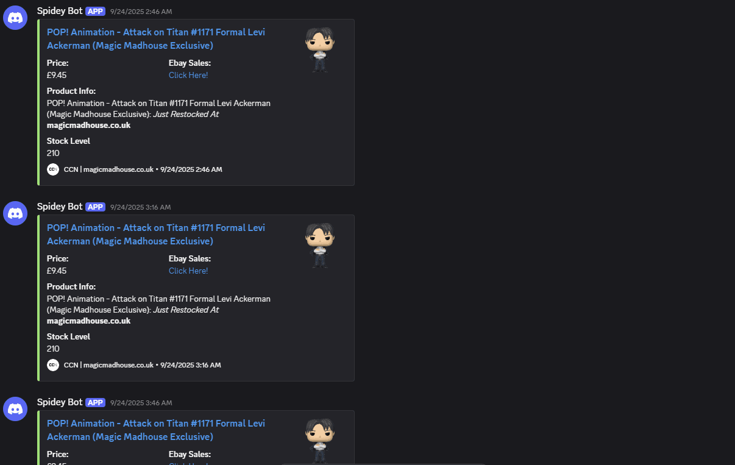Click APP badge on 3:46 AM message
Screen dimensions: 735x465
95,403
